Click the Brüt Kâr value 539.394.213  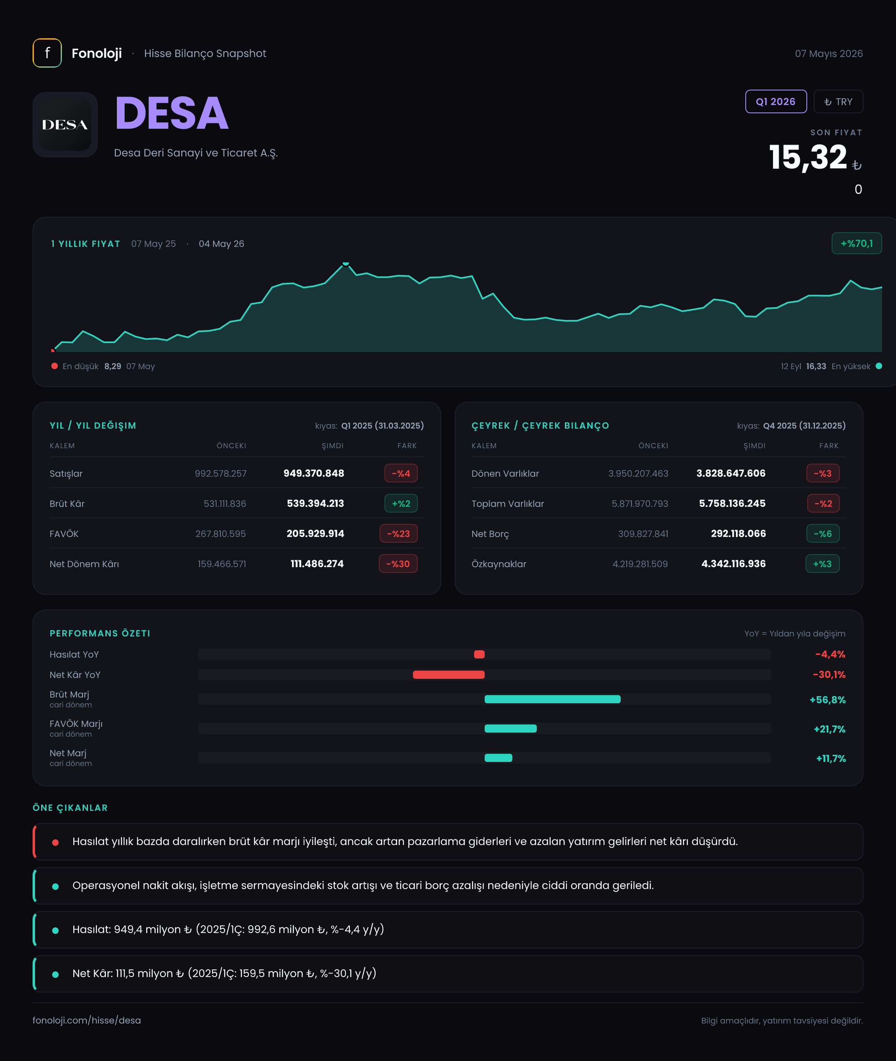click(315, 504)
